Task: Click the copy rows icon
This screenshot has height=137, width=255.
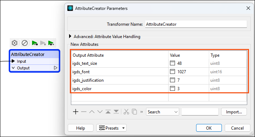Action: click(x=134, y=112)
